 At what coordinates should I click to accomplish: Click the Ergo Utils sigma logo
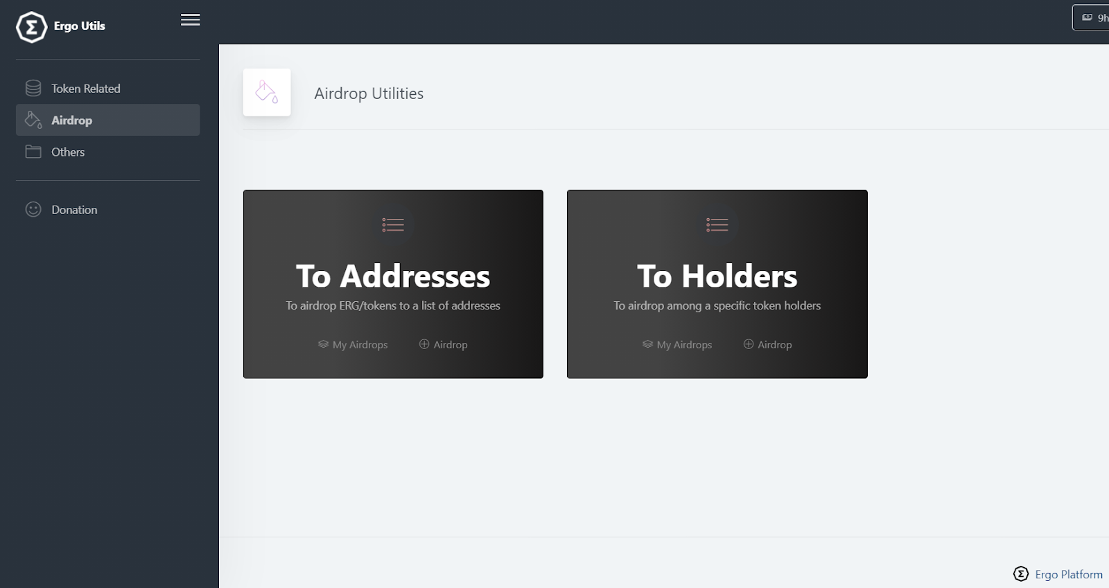click(31, 27)
